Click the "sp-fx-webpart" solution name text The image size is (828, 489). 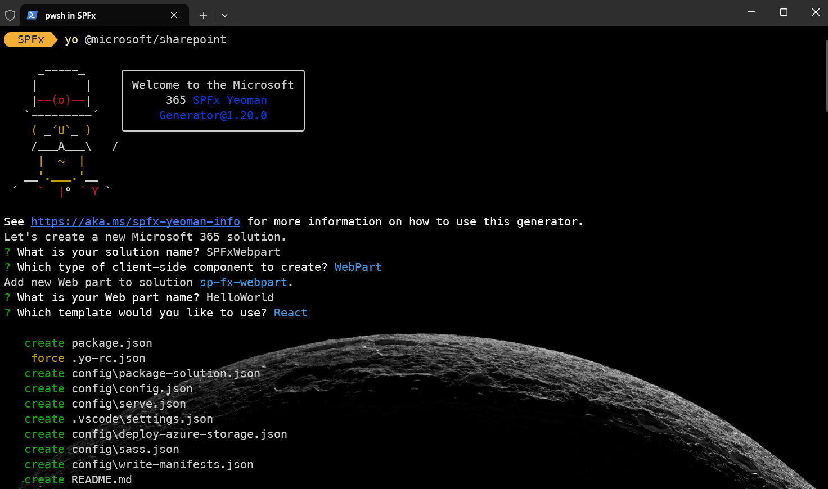click(243, 283)
